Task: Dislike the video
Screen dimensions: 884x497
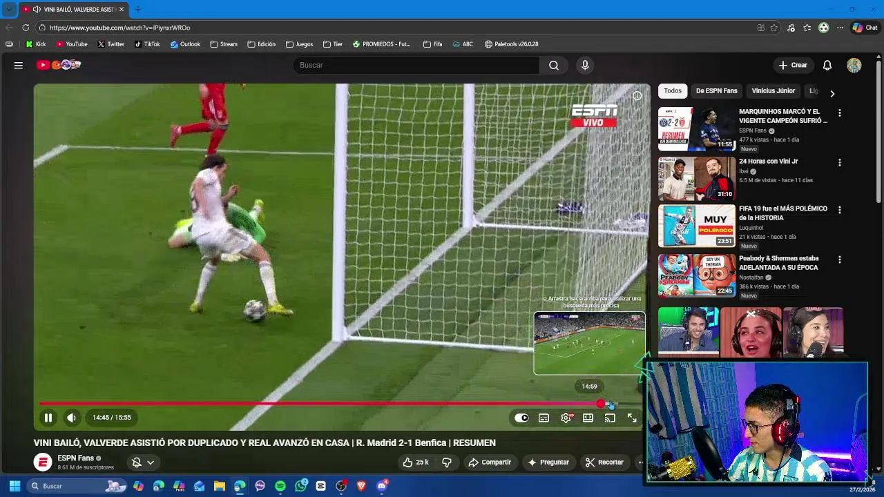Action: pos(447,462)
